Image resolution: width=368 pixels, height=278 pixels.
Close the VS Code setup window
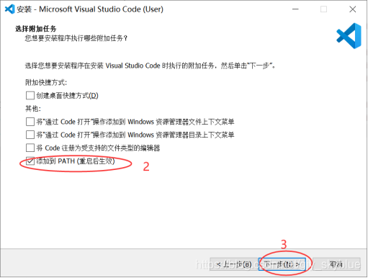pyautogui.click(x=352, y=9)
